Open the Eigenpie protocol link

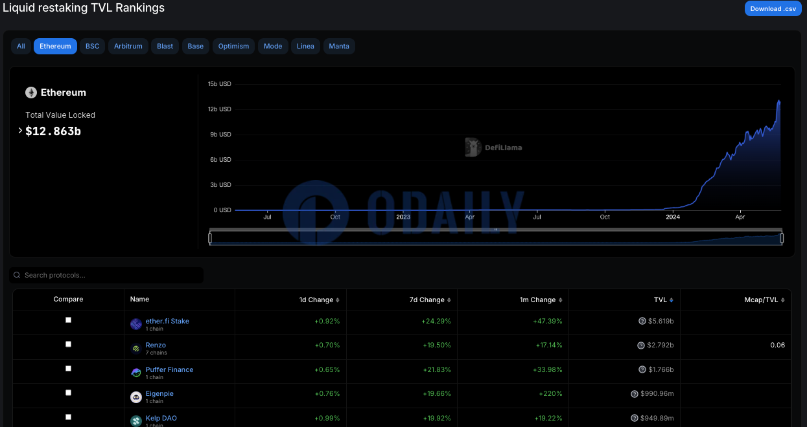(159, 394)
